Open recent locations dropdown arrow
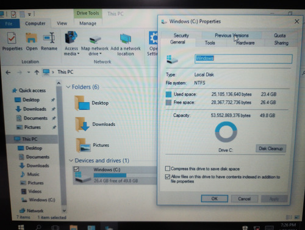Viewport: 305px width, 230px height. (x=29, y=73)
